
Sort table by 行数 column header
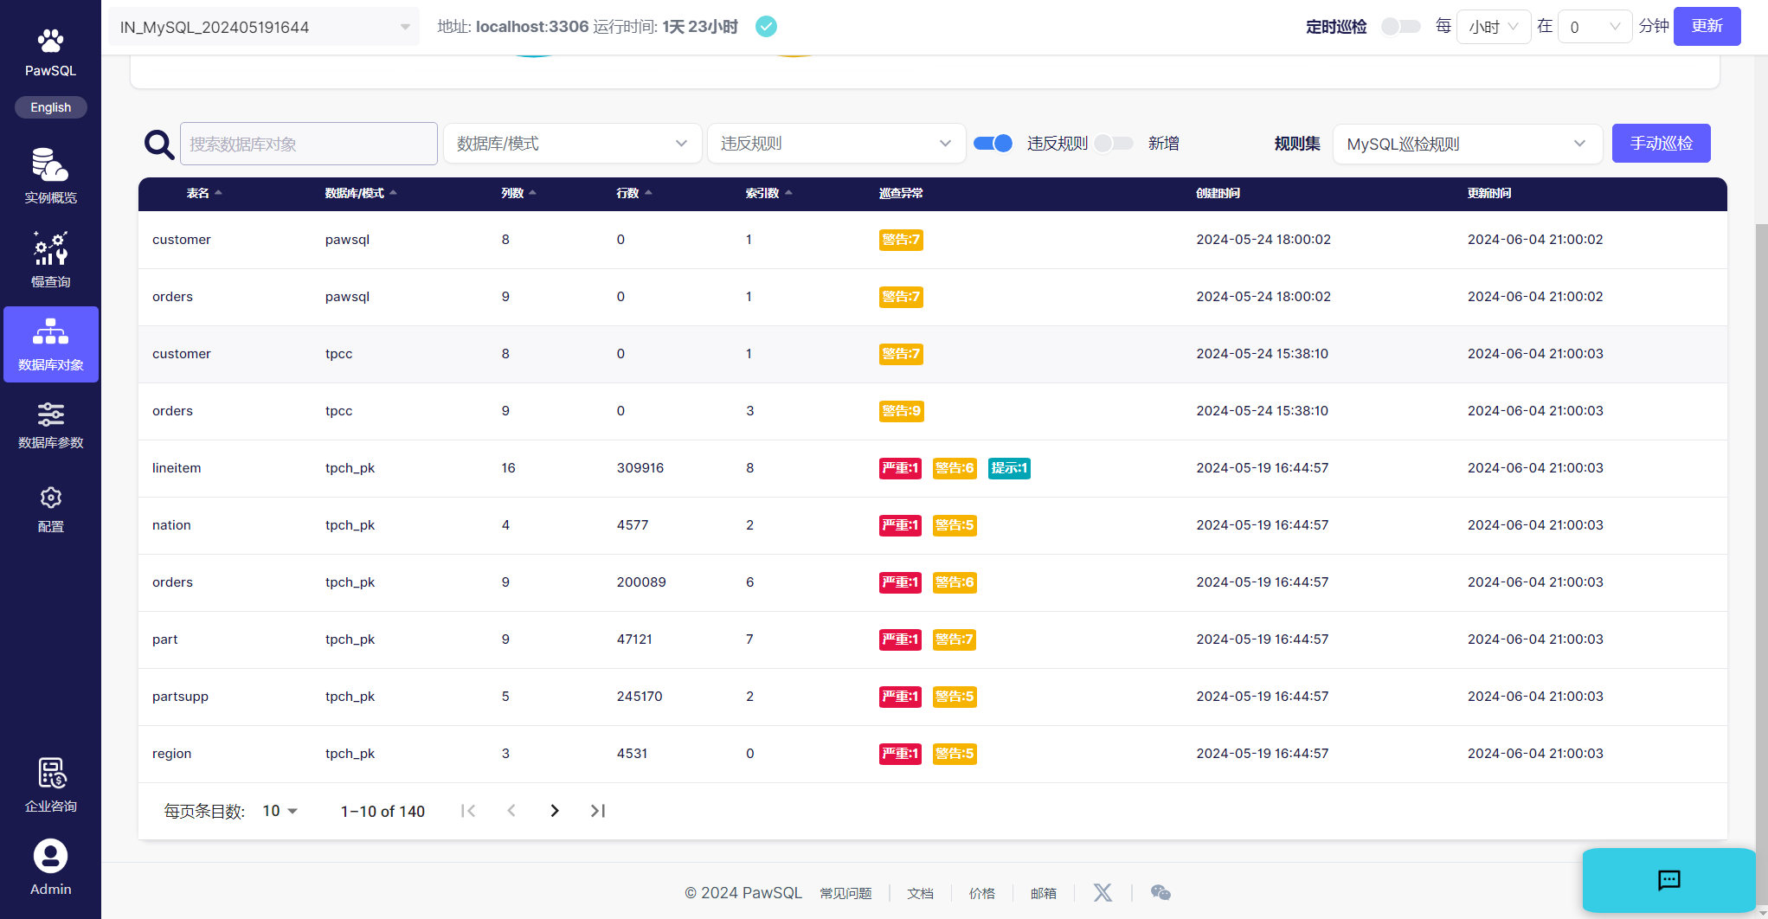[x=628, y=193]
